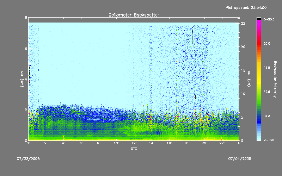This screenshot has width=282, height=176.
Task: Click the 4 km tick on left axis
Action: (26, 79)
